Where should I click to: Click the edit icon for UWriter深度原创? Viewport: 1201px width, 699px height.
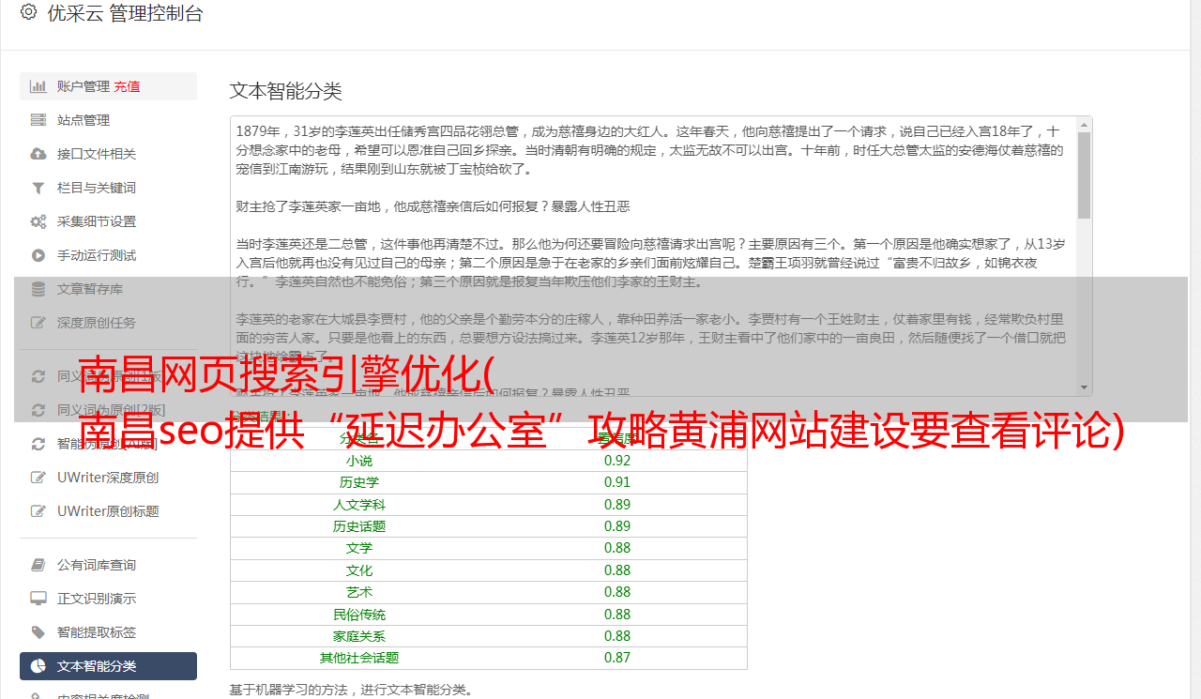pyautogui.click(x=38, y=478)
